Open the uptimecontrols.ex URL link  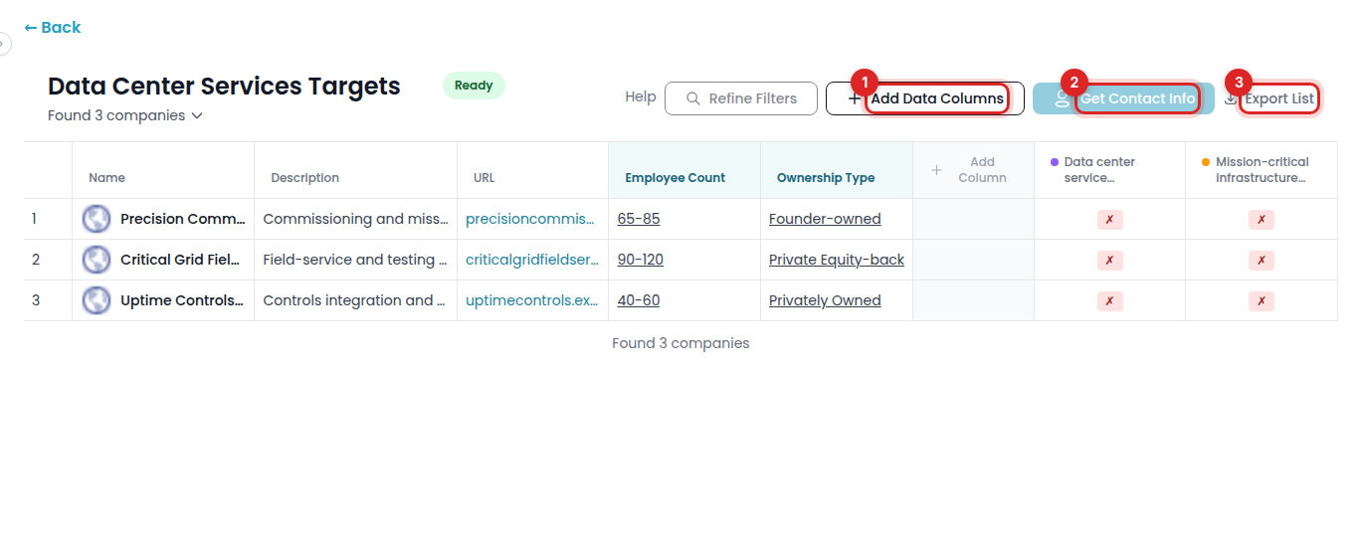tap(532, 300)
